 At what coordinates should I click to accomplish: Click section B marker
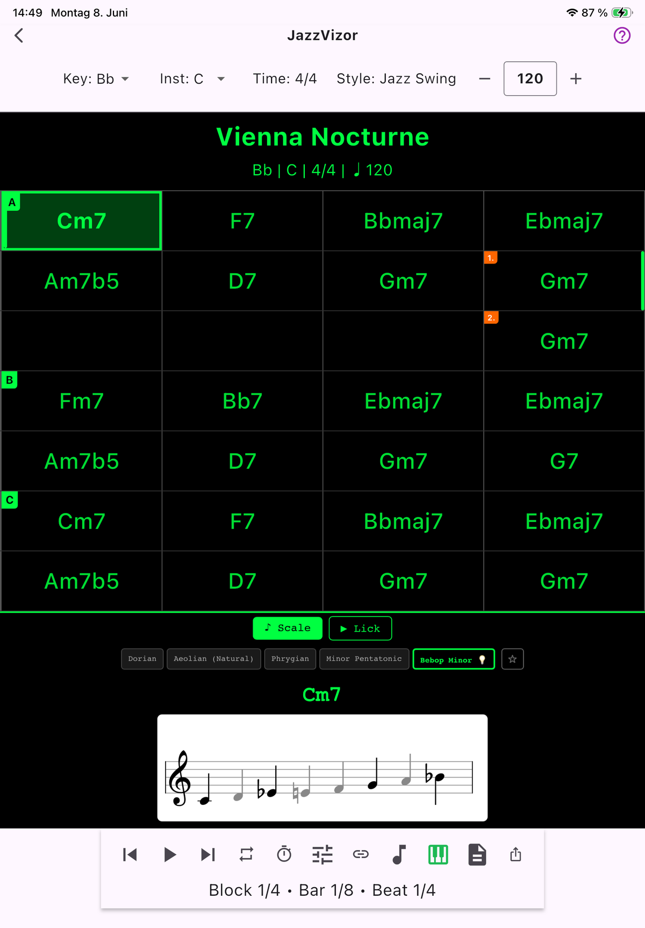point(10,380)
